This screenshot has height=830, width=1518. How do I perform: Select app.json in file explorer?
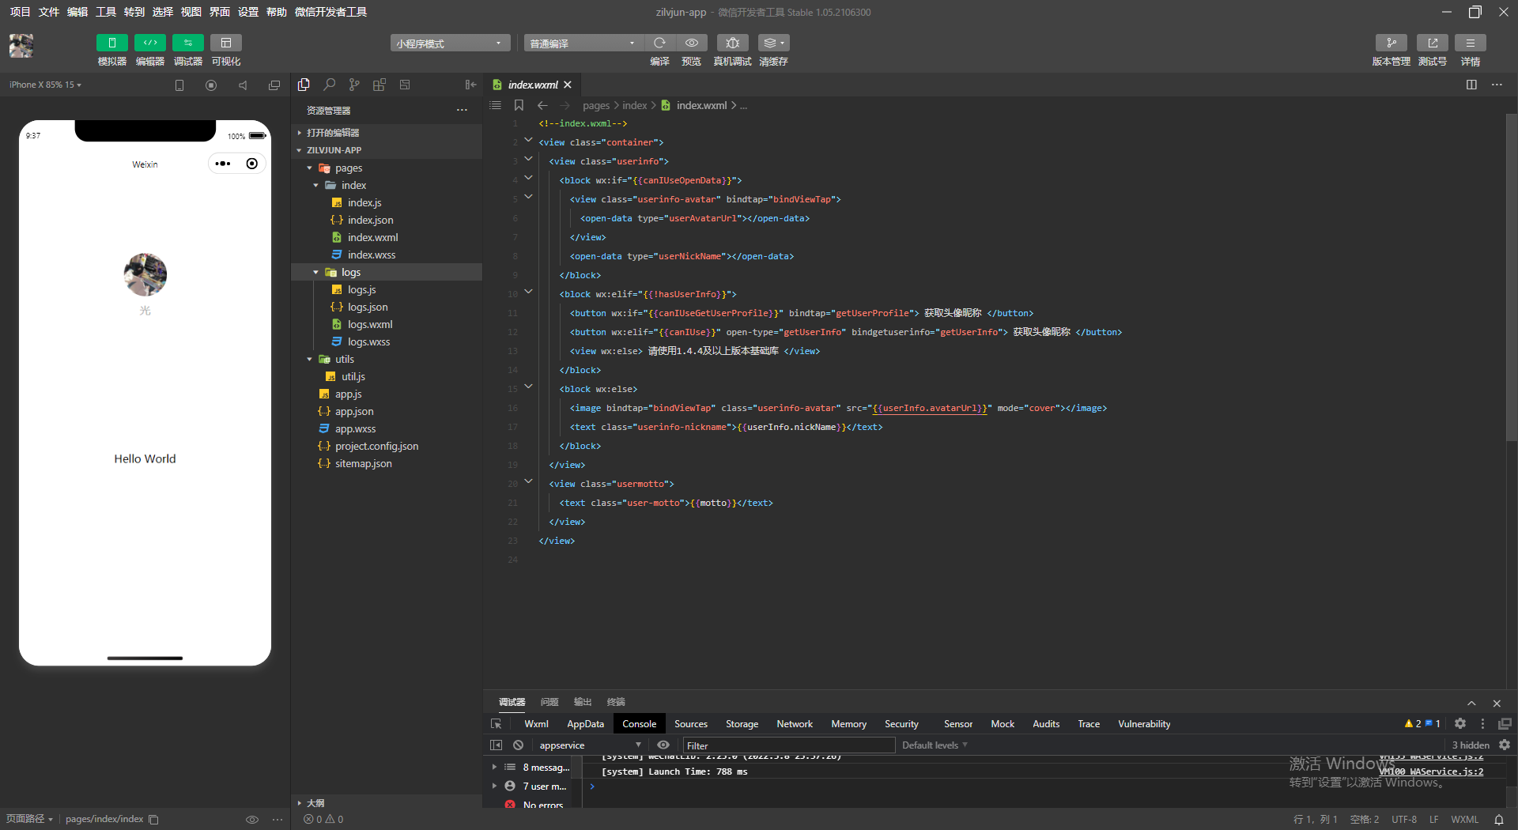pos(354,412)
